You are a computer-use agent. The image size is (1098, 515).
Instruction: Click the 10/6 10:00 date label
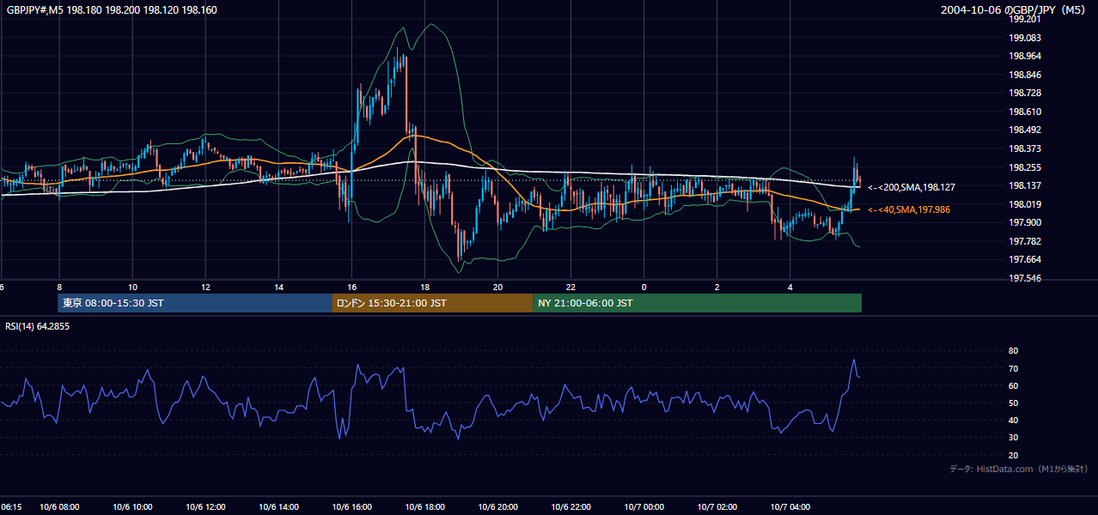132,507
